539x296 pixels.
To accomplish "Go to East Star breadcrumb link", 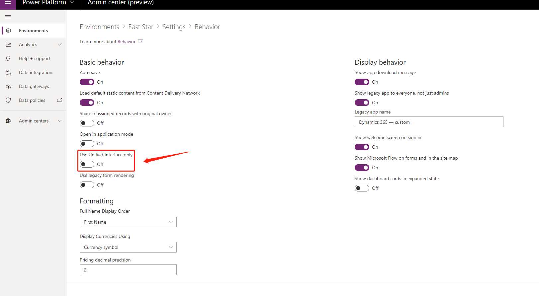I will coord(141,27).
